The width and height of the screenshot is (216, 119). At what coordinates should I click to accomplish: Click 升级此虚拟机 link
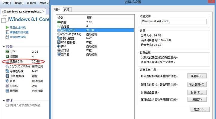pos(18,37)
